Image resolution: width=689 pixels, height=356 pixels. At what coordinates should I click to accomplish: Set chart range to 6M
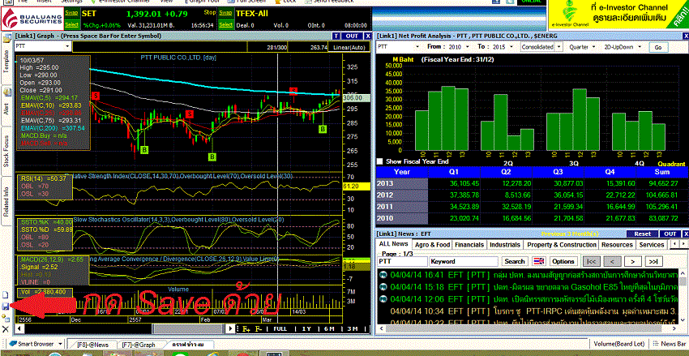(329, 328)
